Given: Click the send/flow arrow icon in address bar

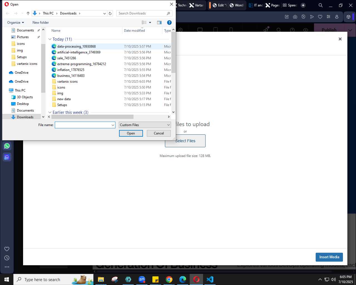Looking at the screenshot, I should point(312,17).
